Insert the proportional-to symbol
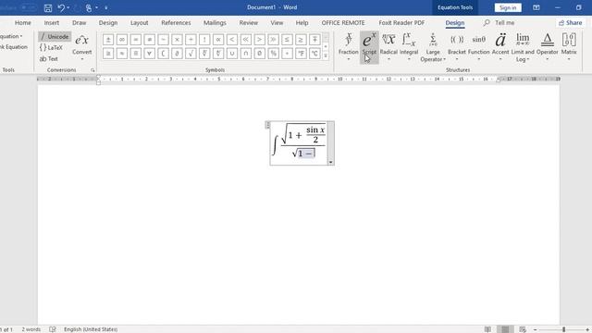This screenshot has height=333, width=592. pyautogui.click(x=218, y=40)
